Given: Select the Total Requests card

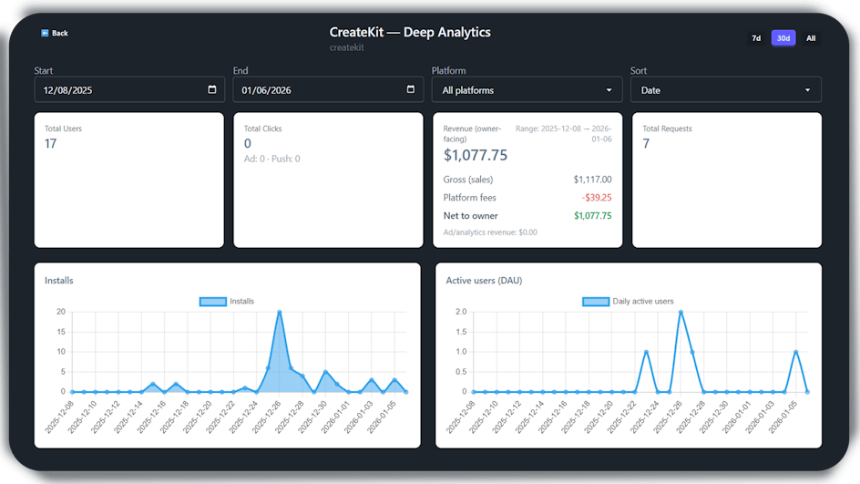Looking at the screenshot, I should click(726, 180).
